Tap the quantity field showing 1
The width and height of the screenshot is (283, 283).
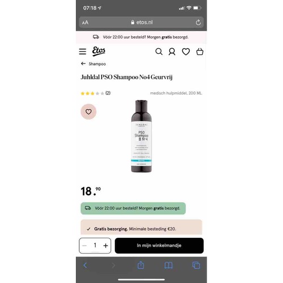95,245
